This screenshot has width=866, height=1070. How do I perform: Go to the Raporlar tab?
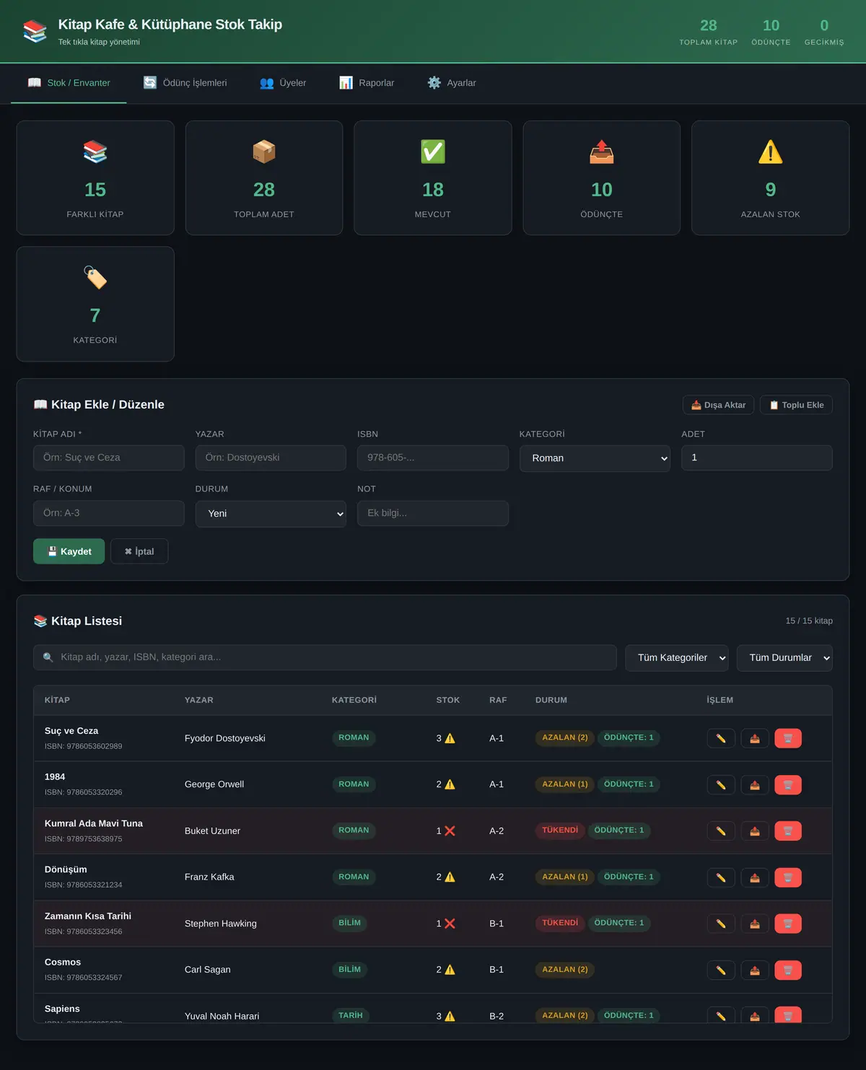point(367,83)
